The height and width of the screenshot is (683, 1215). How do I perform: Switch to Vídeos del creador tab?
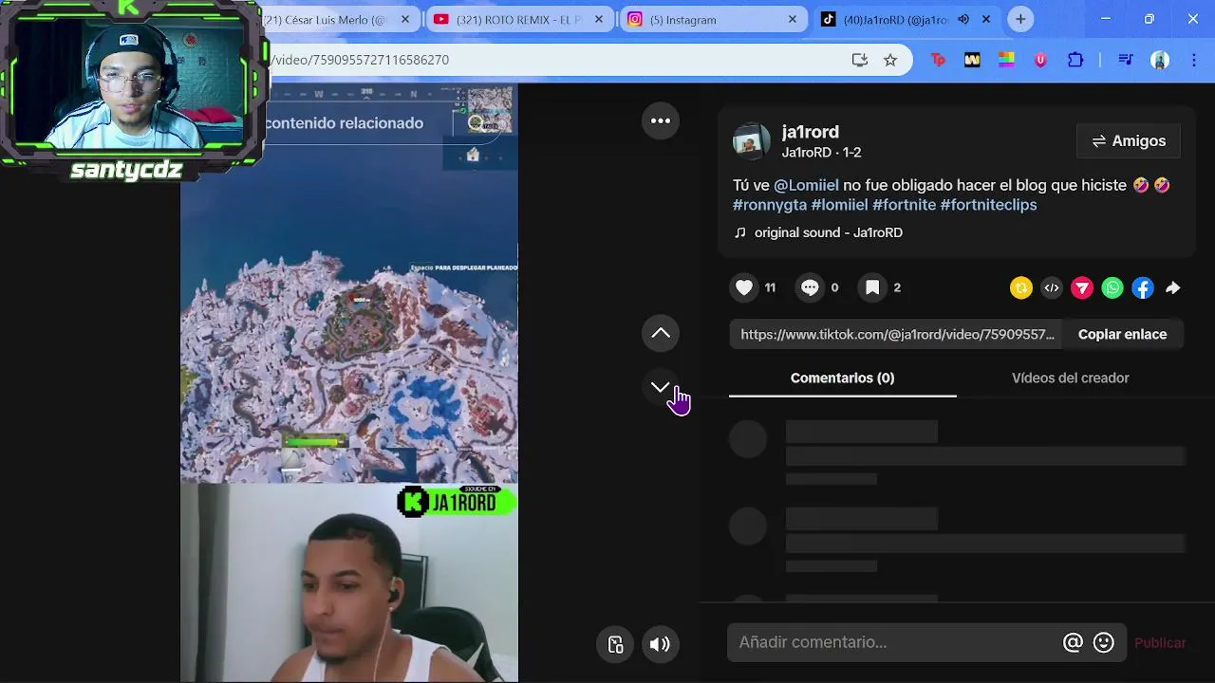(1070, 378)
